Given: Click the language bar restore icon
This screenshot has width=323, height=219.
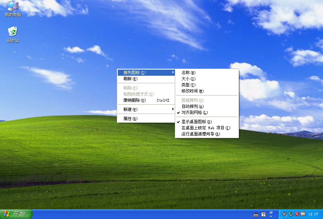Looking at the screenshot, I should click(271, 213).
